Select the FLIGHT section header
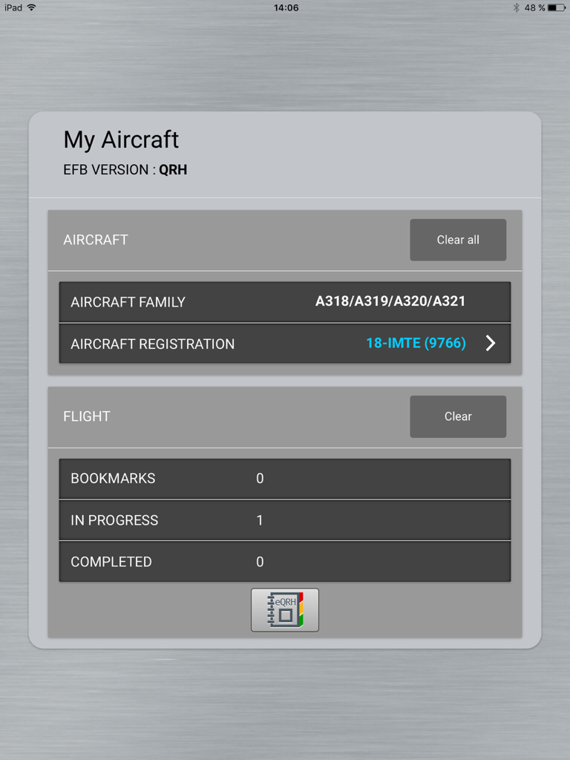The image size is (570, 760). tap(87, 416)
